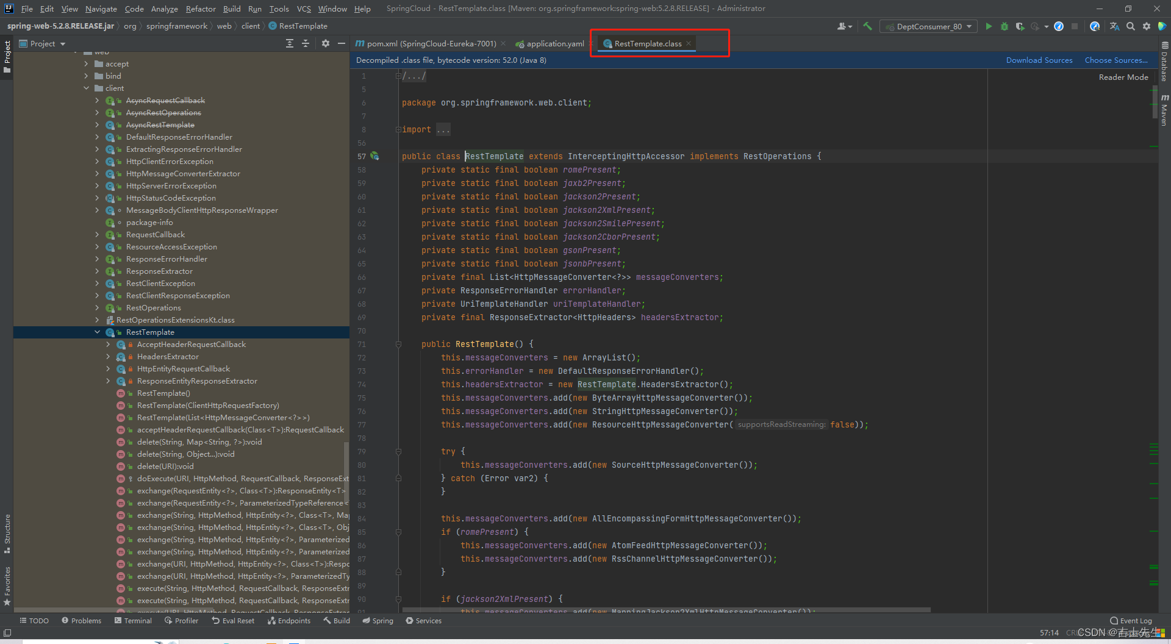1171x644 pixels.
Task: Open the Terminal tool window
Action: point(133,621)
